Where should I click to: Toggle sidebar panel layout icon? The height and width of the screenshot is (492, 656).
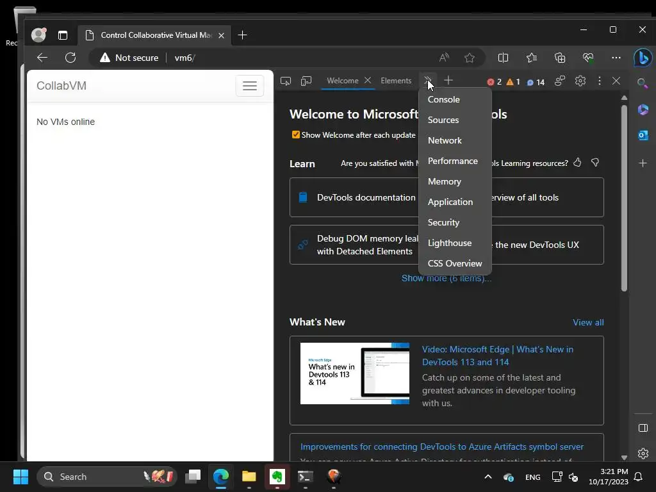(643, 428)
